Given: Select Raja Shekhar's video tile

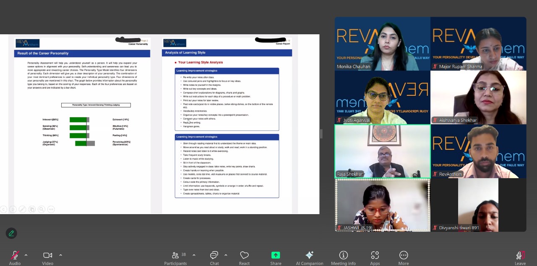Looking at the screenshot, I should [x=382, y=151].
